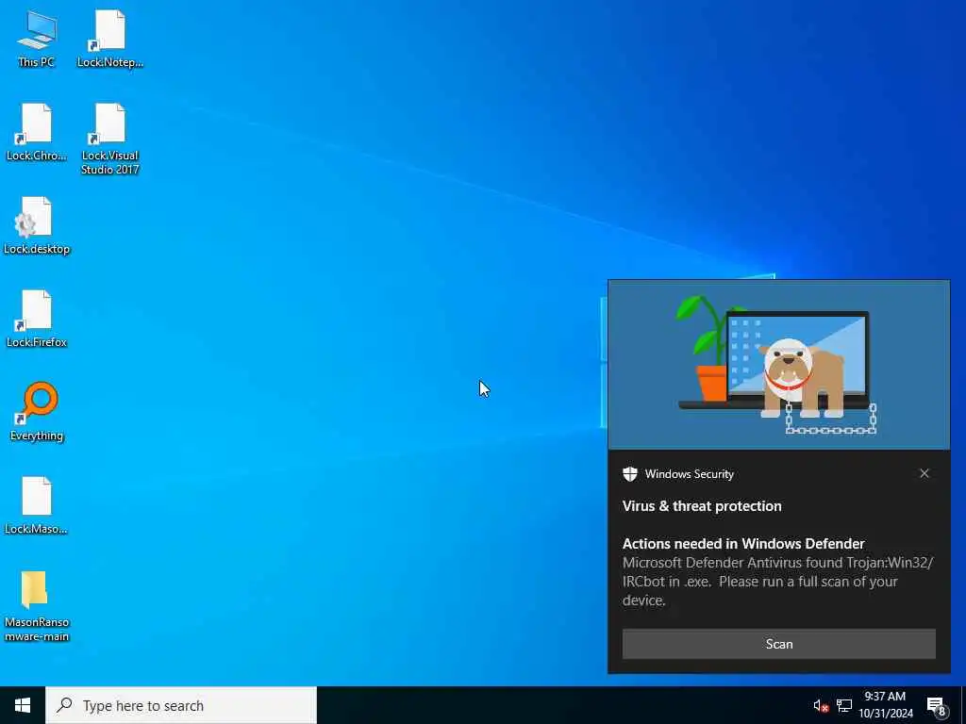This screenshot has height=724, width=966.
Task: Click the search magnifier icon in taskbar
Action: coord(64,705)
